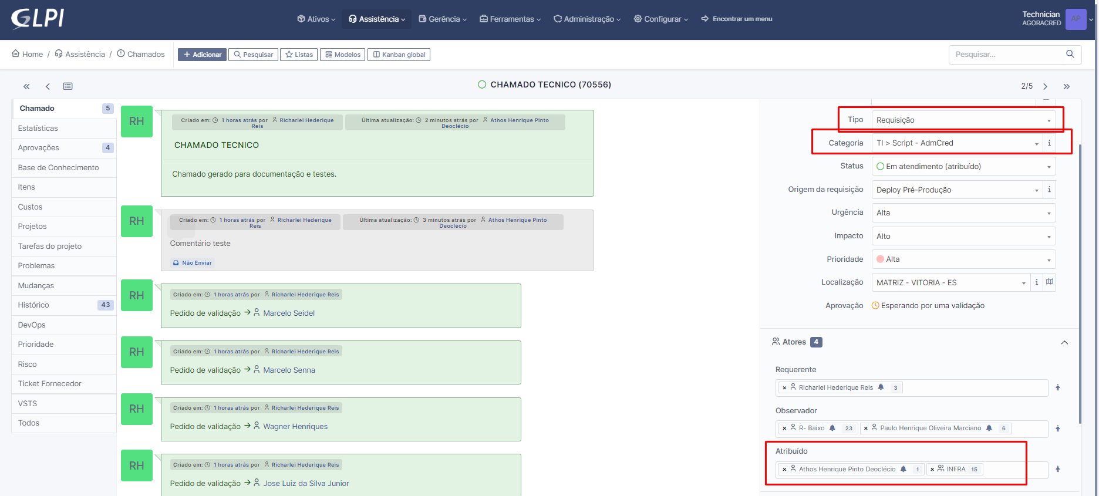Viewport: 1099px width, 496px height.
Task: Assign myself as Requerente icon
Action: [x=1058, y=387]
